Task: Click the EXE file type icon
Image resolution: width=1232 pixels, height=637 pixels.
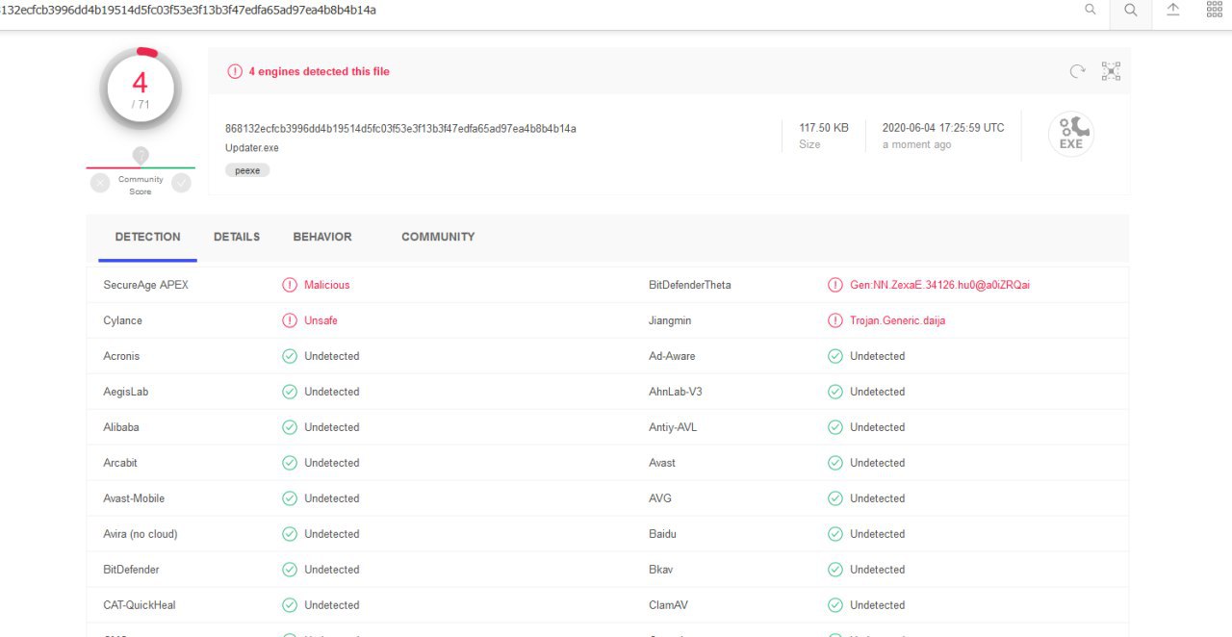Action: point(1071,135)
